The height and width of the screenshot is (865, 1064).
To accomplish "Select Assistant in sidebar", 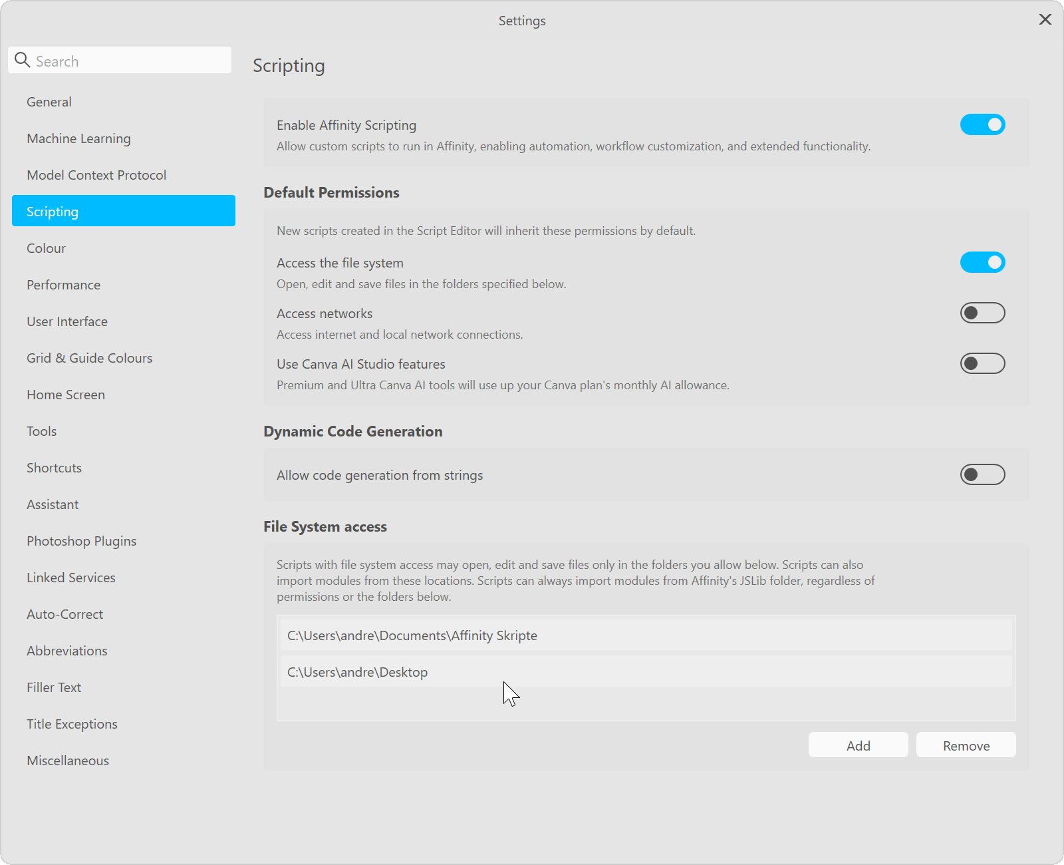I will pyautogui.click(x=124, y=504).
